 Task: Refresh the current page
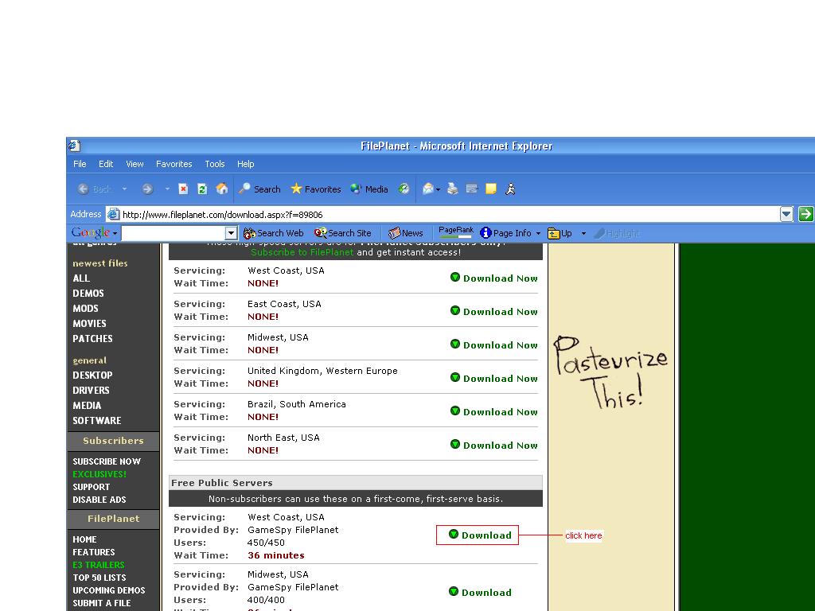(202, 189)
